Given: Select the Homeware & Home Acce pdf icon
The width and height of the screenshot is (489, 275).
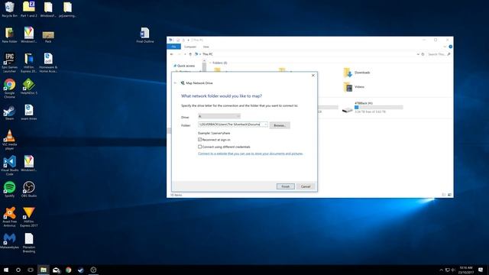Looking at the screenshot, I should (x=48, y=63).
